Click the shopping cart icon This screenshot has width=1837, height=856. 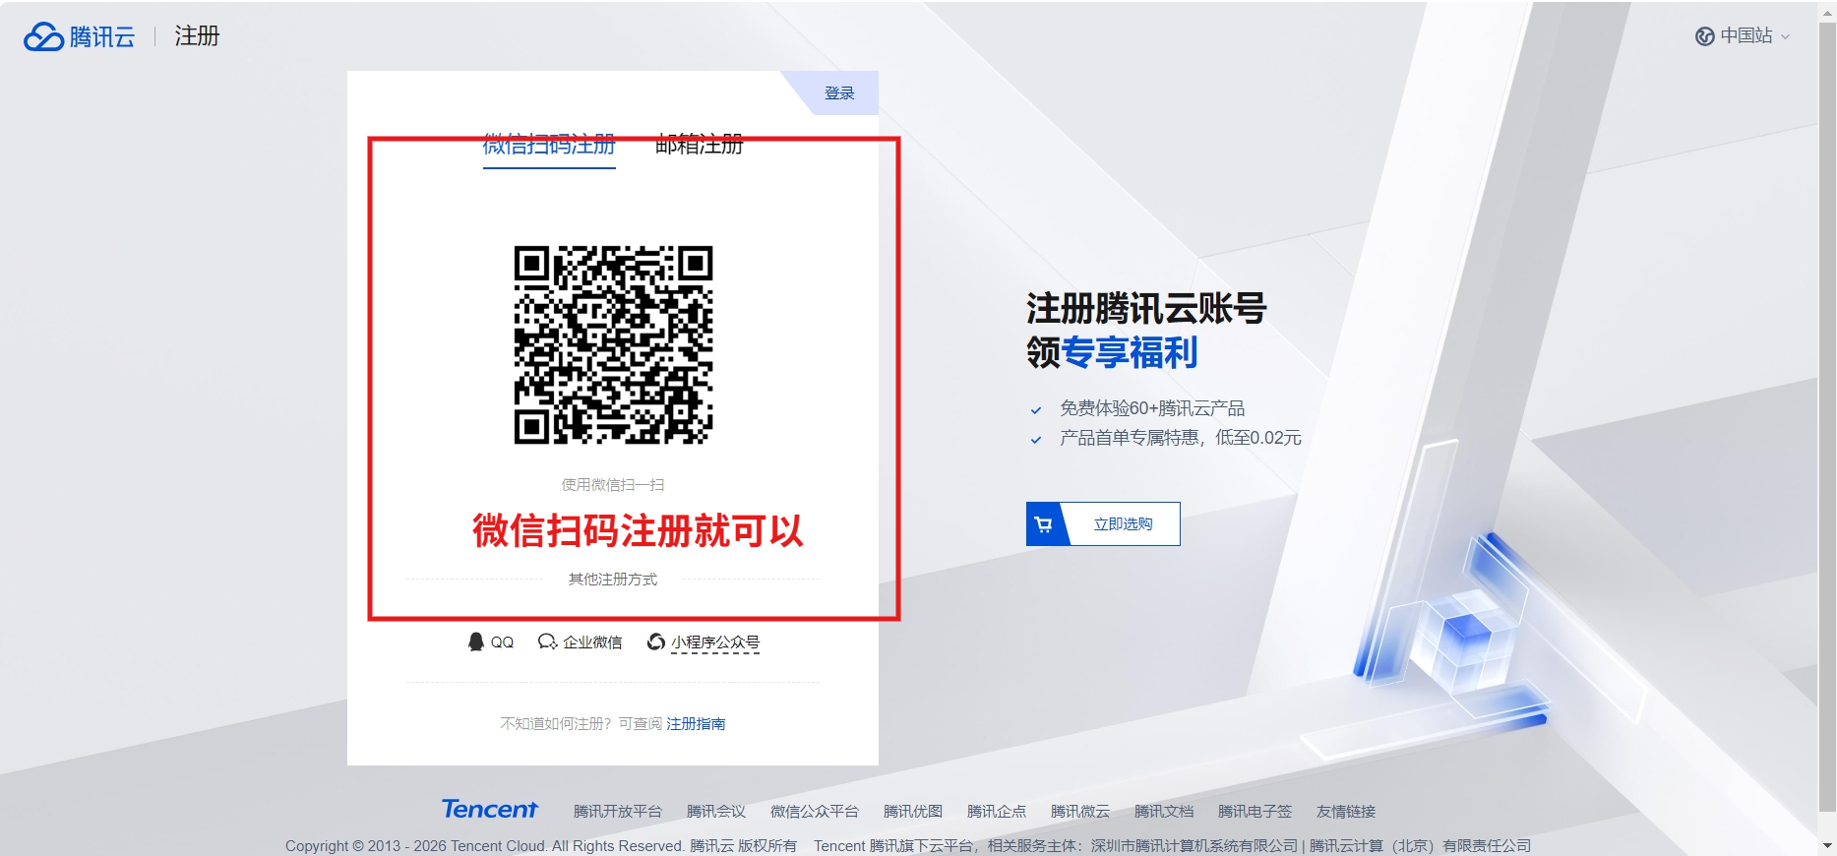1044,524
